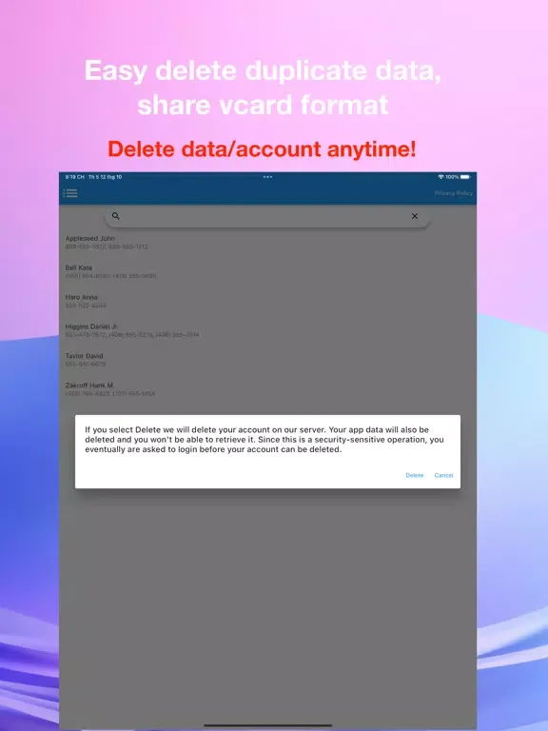Click the search magnifier icon

pos(115,216)
